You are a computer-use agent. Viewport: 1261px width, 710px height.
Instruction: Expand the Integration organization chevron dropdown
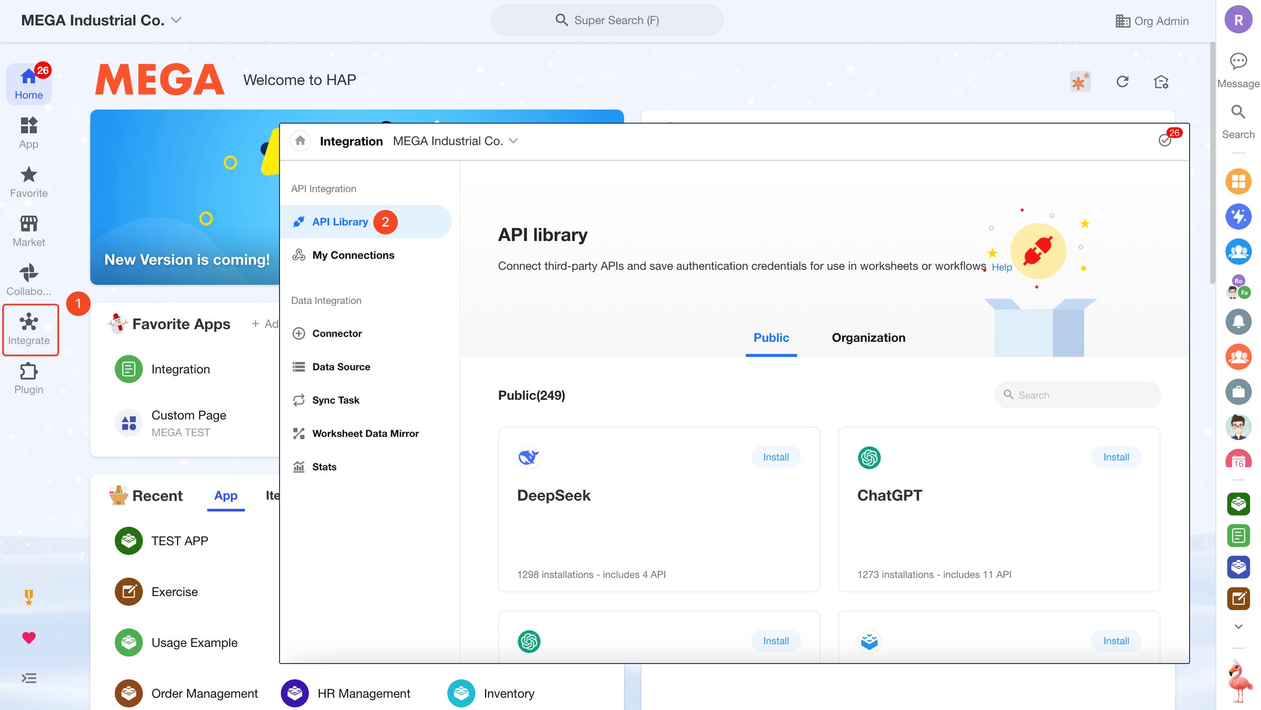[513, 141]
